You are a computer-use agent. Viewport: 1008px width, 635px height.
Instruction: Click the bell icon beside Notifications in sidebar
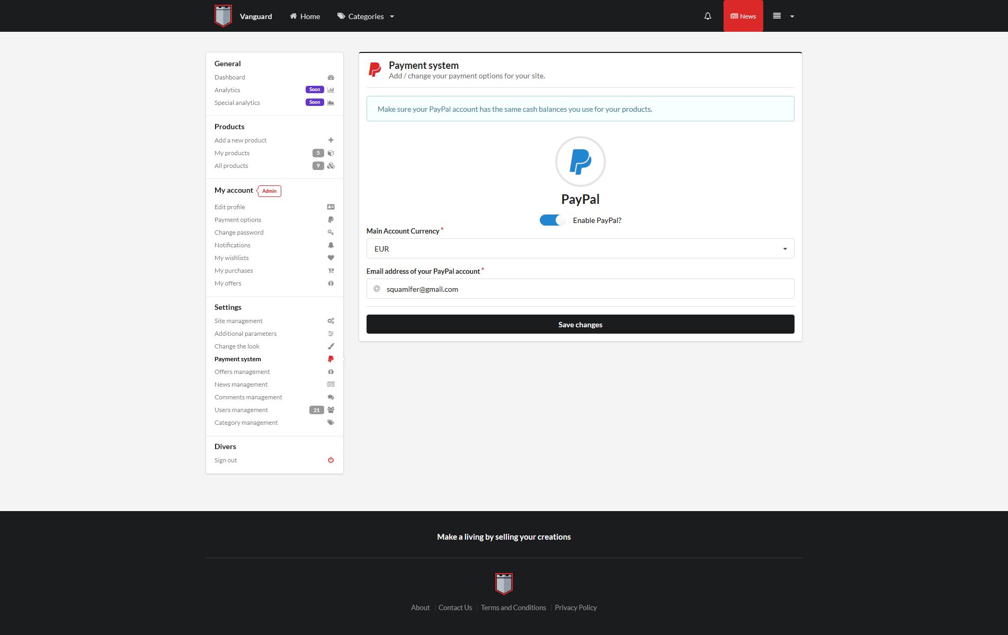click(331, 245)
